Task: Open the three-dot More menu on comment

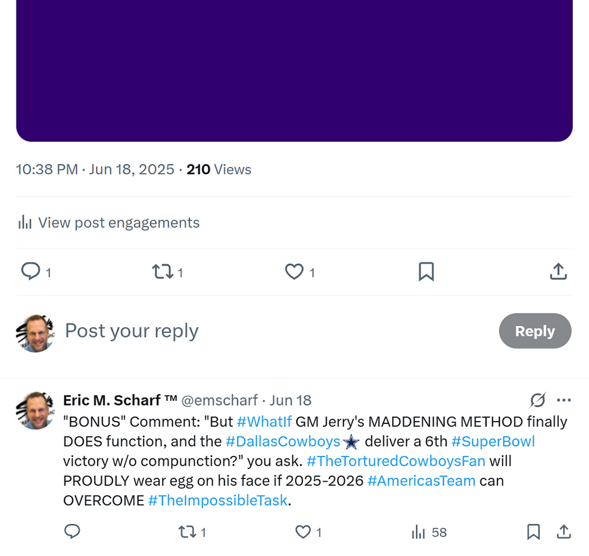Action: click(564, 400)
